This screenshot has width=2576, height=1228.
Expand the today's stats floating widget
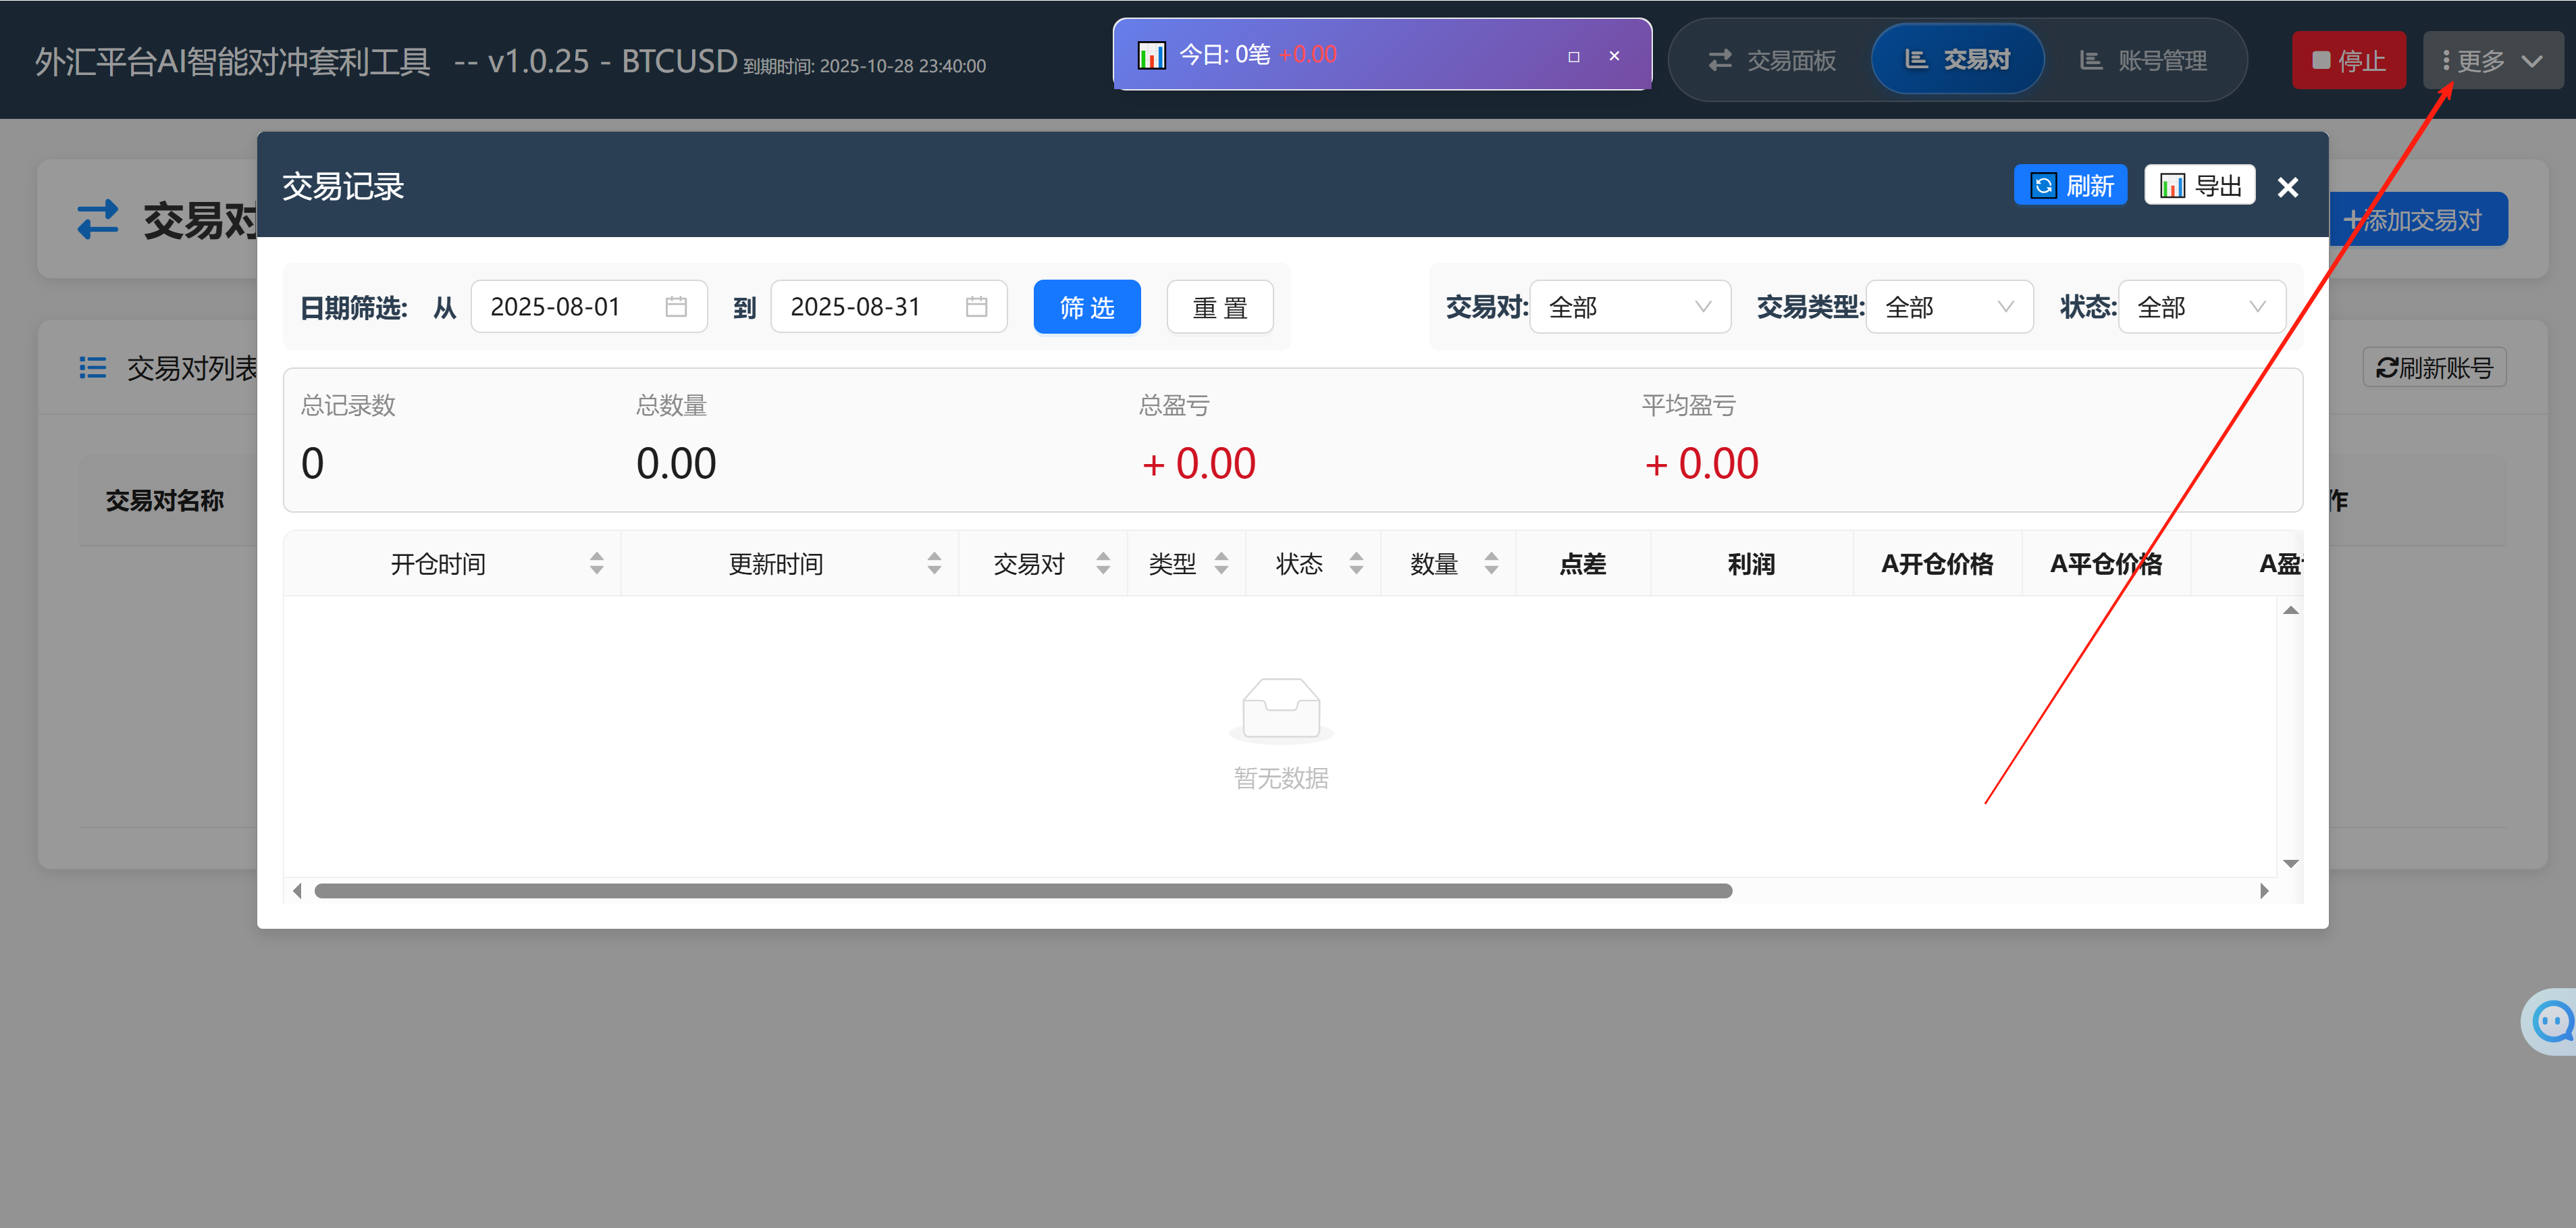1573,57
